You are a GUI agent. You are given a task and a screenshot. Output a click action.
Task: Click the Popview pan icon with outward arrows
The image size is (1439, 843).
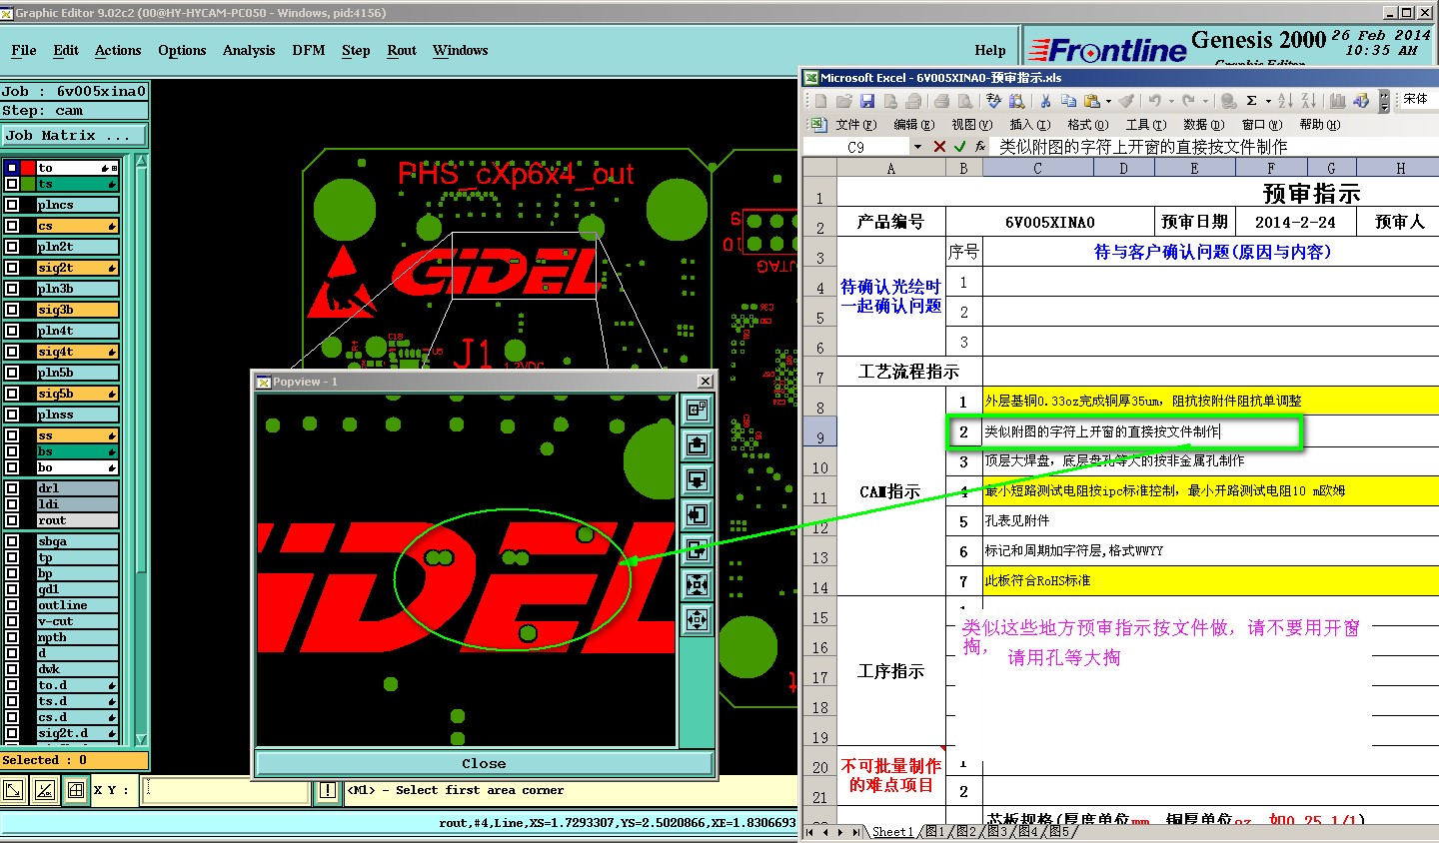(x=697, y=619)
